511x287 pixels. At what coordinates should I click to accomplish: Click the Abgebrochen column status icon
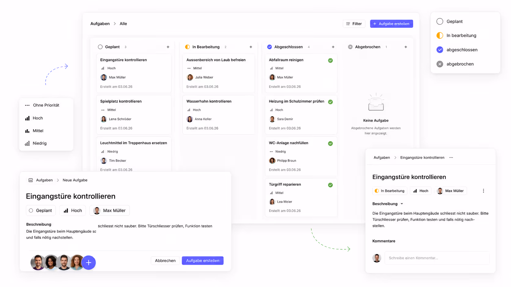(350, 47)
